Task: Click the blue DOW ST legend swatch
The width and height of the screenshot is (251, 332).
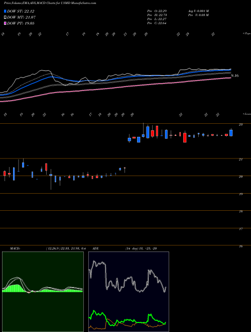Action: [5, 11]
